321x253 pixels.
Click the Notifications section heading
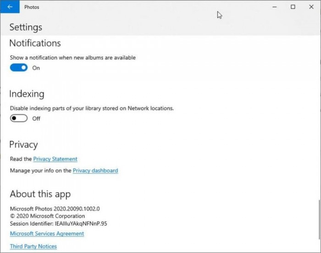pos(35,43)
